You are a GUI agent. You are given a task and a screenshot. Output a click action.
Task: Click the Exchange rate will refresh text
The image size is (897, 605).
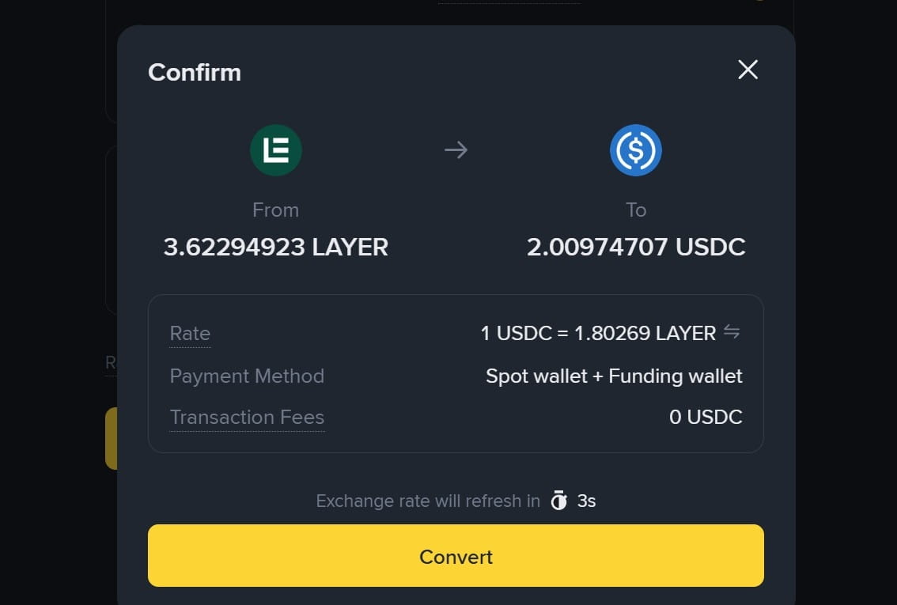point(428,501)
